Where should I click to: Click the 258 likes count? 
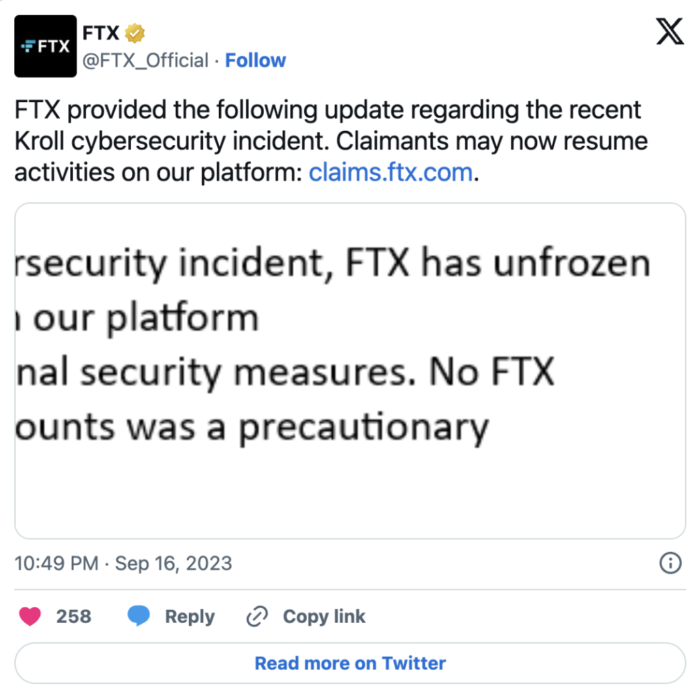[74, 617]
